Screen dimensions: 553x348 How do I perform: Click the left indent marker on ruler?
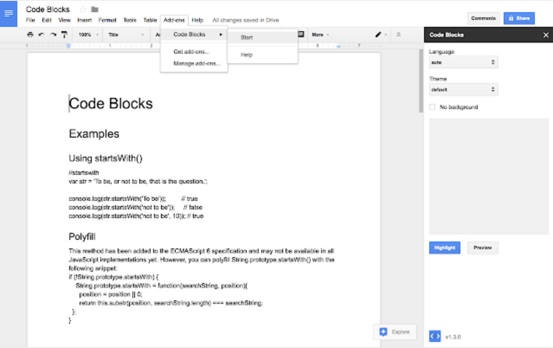68,45
